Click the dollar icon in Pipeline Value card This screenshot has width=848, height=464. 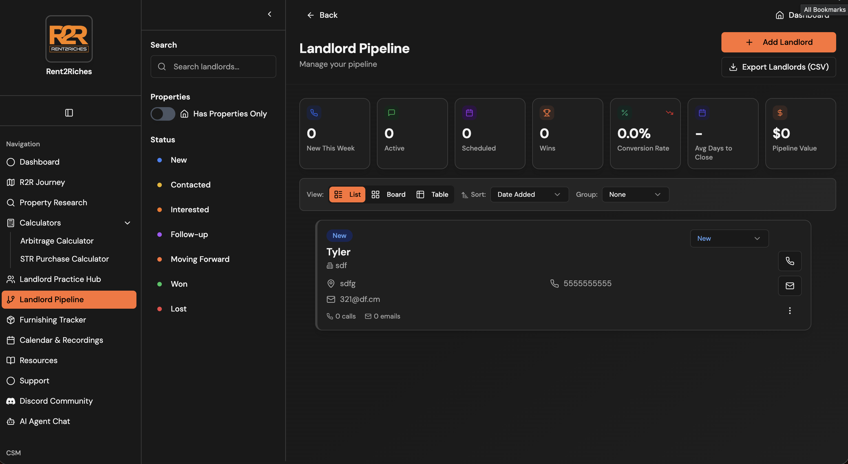point(779,113)
